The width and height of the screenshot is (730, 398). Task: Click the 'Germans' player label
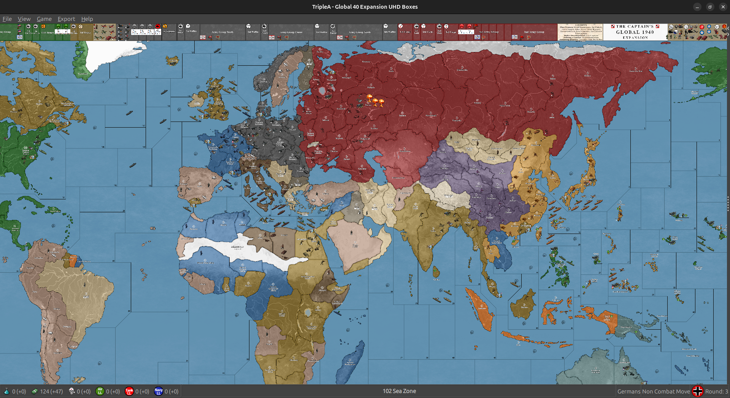point(629,392)
